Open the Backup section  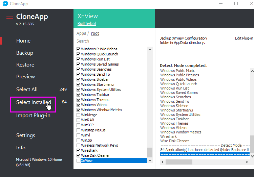click(x=25, y=53)
